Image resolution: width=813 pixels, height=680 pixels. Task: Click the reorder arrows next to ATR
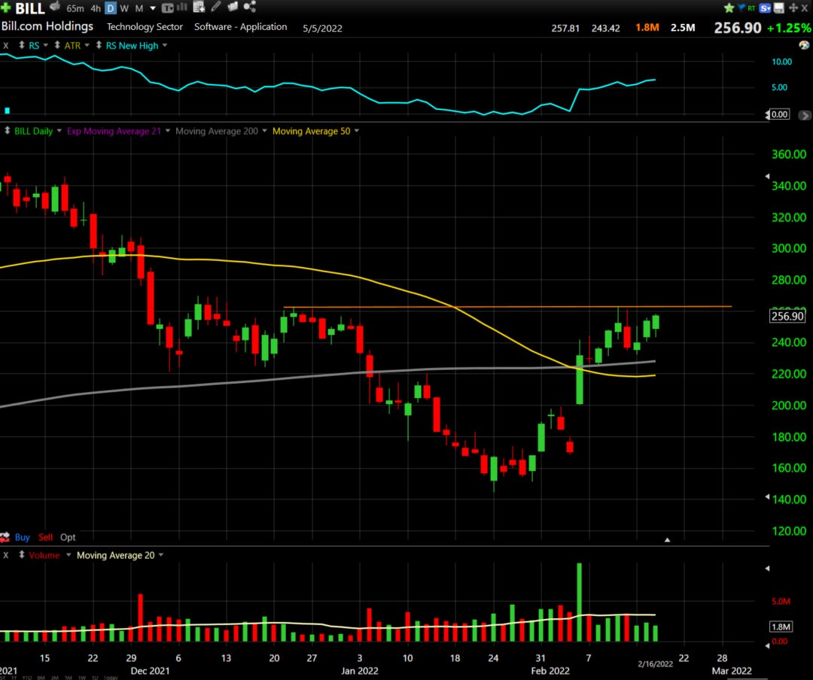click(57, 45)
